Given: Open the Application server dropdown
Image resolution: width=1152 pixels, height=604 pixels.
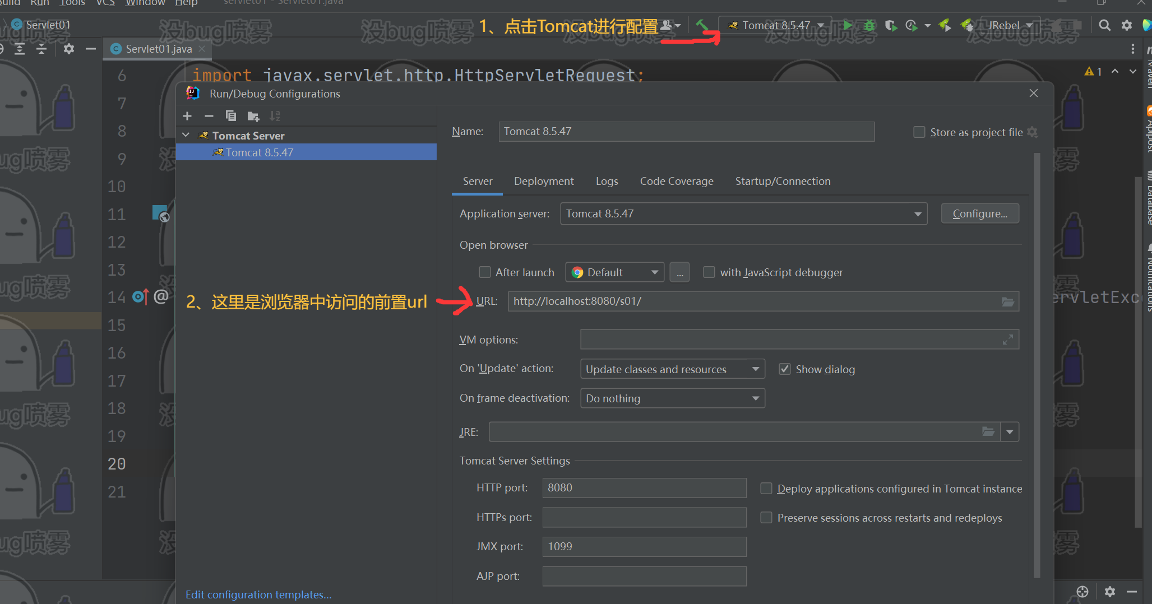Looking at the screenshot, I should [743, 213].
